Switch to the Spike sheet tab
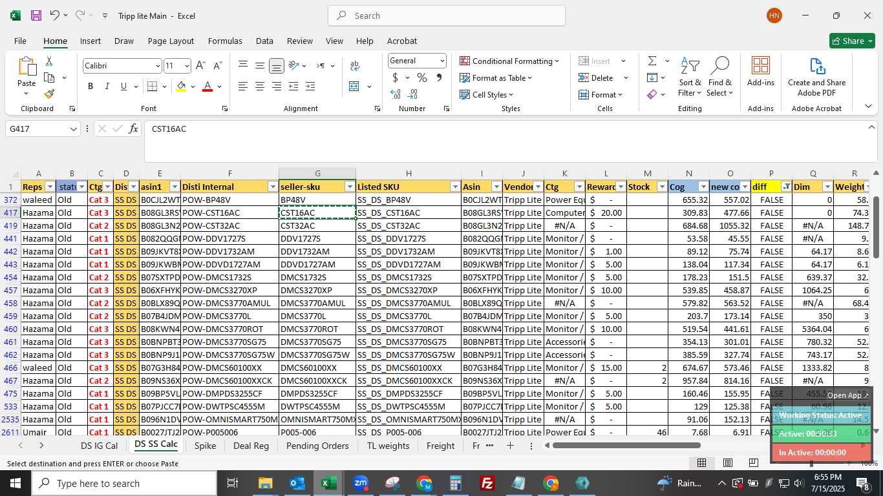Image resolution: width=883 pixels, height=496 pixels. click(x=205, y=446)
